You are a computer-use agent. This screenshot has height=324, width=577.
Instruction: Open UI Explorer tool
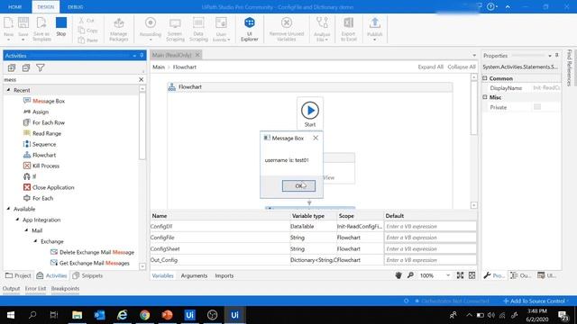coord(250,29)
